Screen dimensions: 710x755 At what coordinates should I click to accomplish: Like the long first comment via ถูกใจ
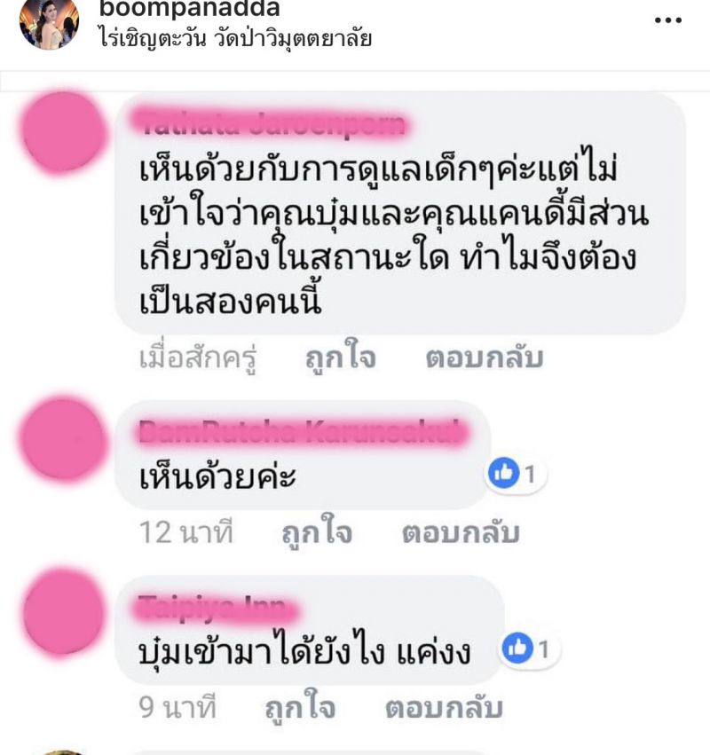click(341, 358)
